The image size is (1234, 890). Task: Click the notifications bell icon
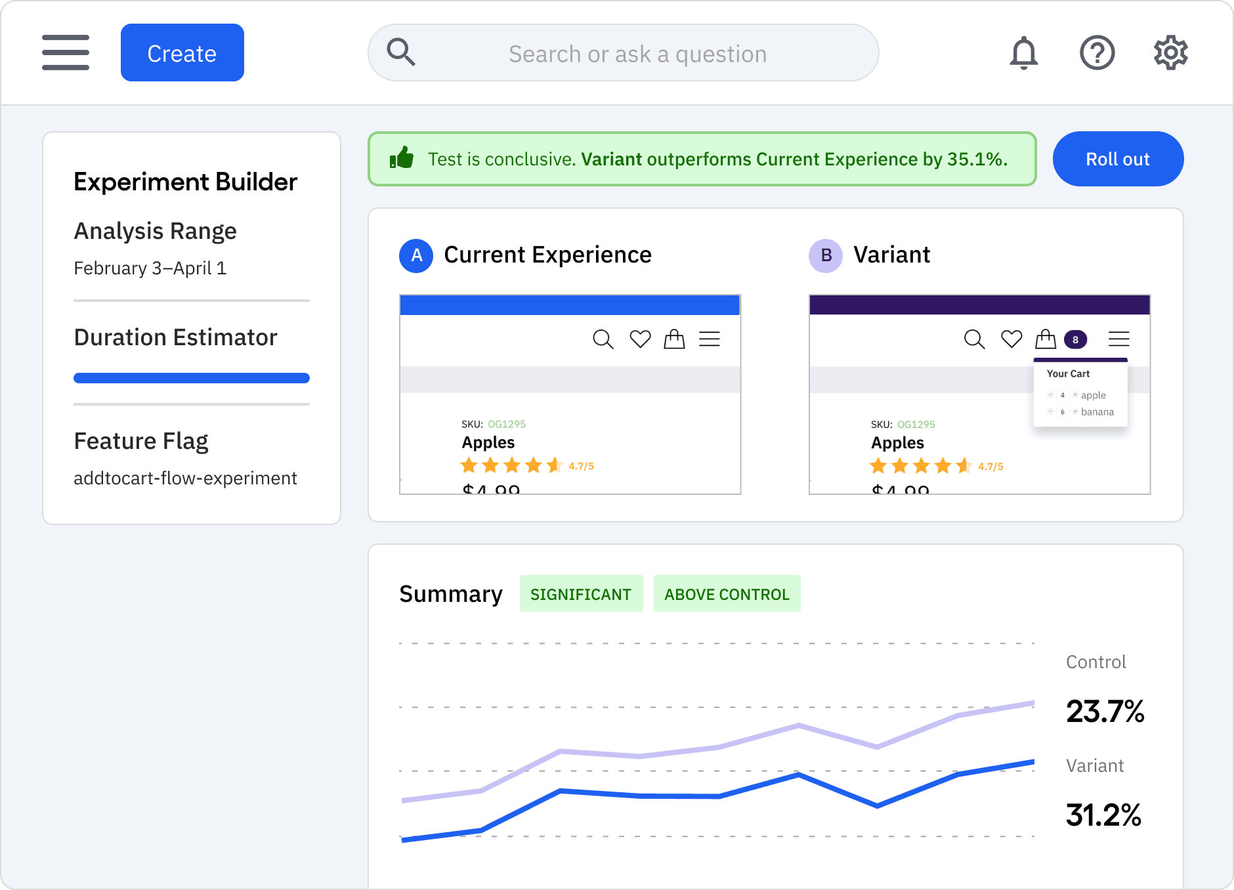tap(1023, 53)
